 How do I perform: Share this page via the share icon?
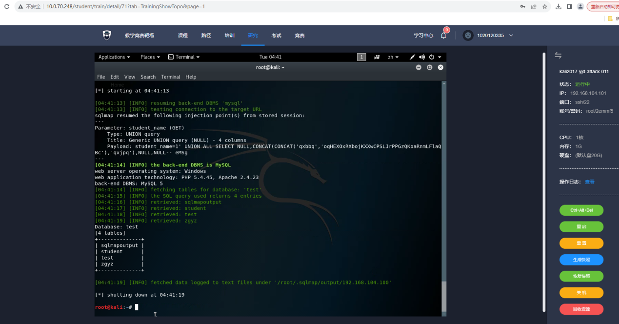(534, 6)
